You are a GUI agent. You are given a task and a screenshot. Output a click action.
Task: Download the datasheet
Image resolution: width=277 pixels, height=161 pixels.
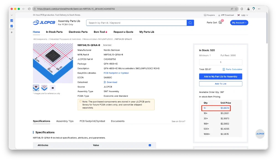click(x=111, y=82)
